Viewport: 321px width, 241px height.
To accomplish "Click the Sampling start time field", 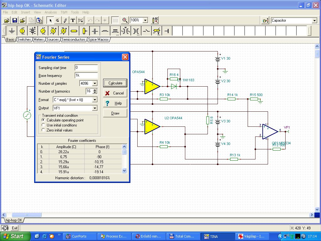I will pos(86,68).
